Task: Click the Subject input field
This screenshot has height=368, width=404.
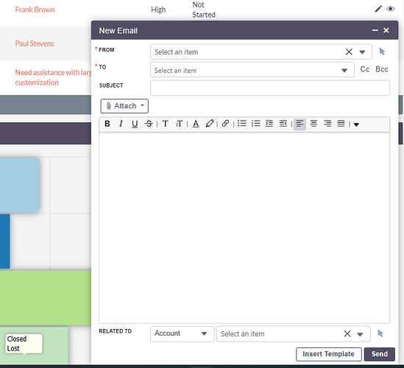Action: [x=270, y=88]
